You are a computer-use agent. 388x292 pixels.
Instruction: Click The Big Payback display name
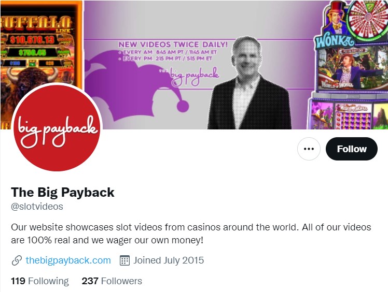(x=63, y=192)
